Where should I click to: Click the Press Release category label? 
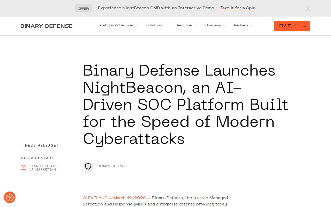pos(39,145)
